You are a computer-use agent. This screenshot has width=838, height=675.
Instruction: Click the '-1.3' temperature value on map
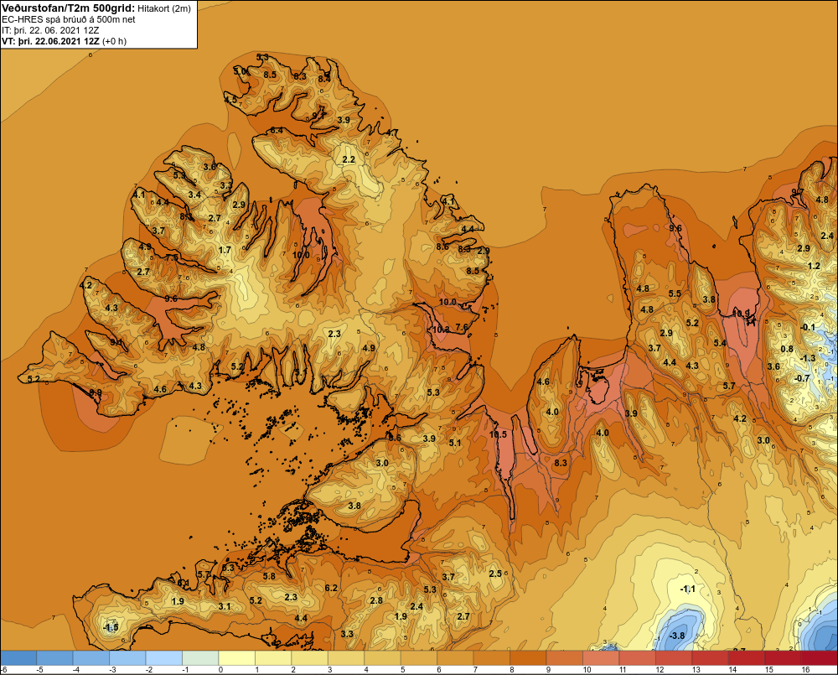808,358
